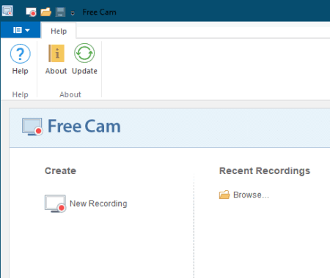Start new recording from quick access toolbar
Image resolution: width=330 pixels, height=278 pixels.
click(31, 12)
